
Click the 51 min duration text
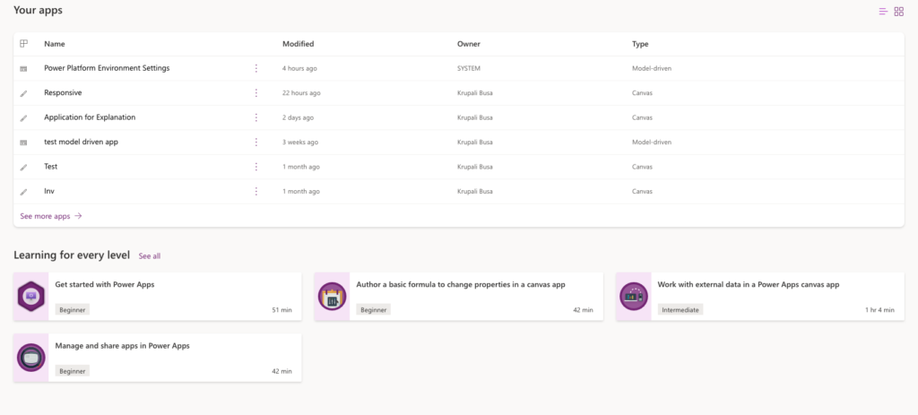coord(281,310)
